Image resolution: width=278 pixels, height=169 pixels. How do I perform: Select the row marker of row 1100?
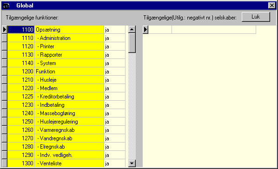pyautogui.click(x=5, y=30)
